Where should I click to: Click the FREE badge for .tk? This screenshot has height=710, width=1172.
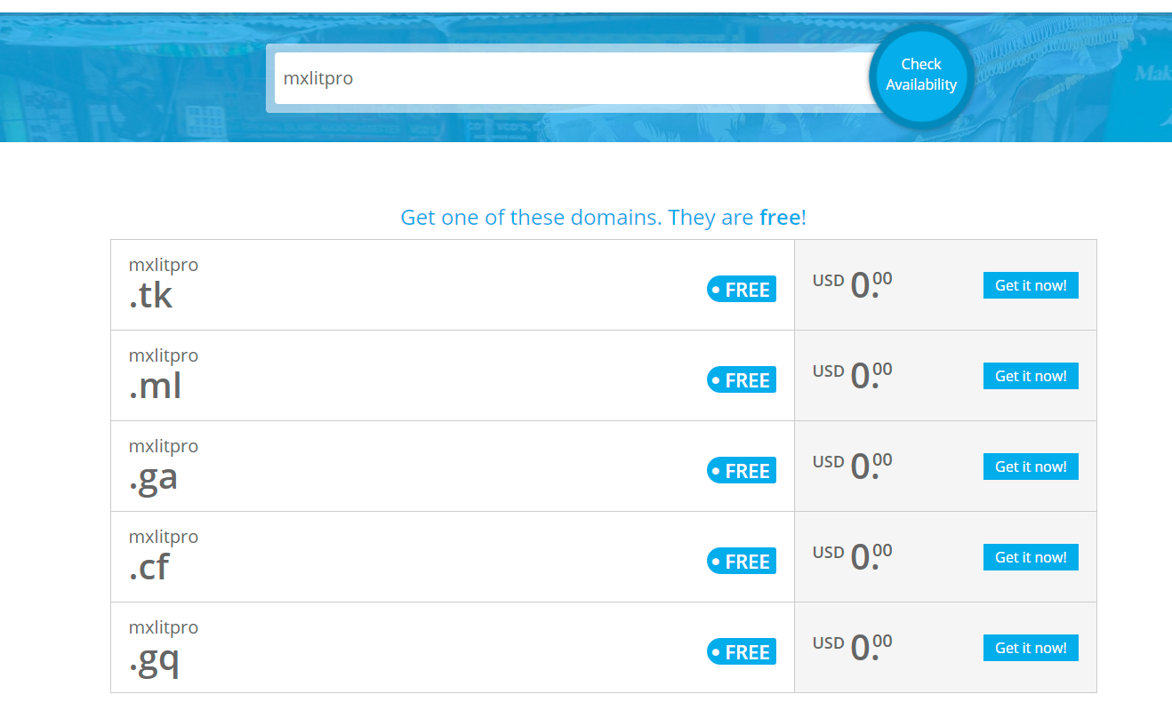click(x=741, y=290)
